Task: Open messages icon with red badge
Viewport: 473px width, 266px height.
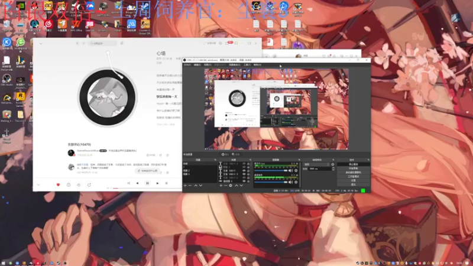Action: point(230,43)
